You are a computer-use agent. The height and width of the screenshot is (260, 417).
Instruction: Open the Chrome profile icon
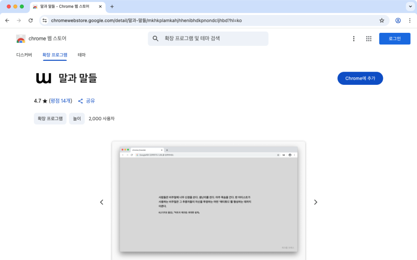tap(398, 20)
